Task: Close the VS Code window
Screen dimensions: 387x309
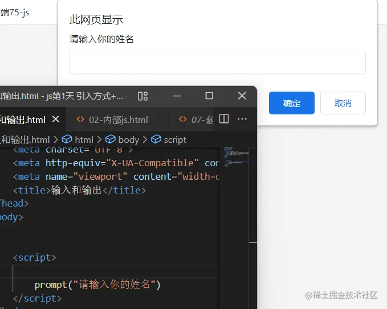Action: tap(242, 96)
